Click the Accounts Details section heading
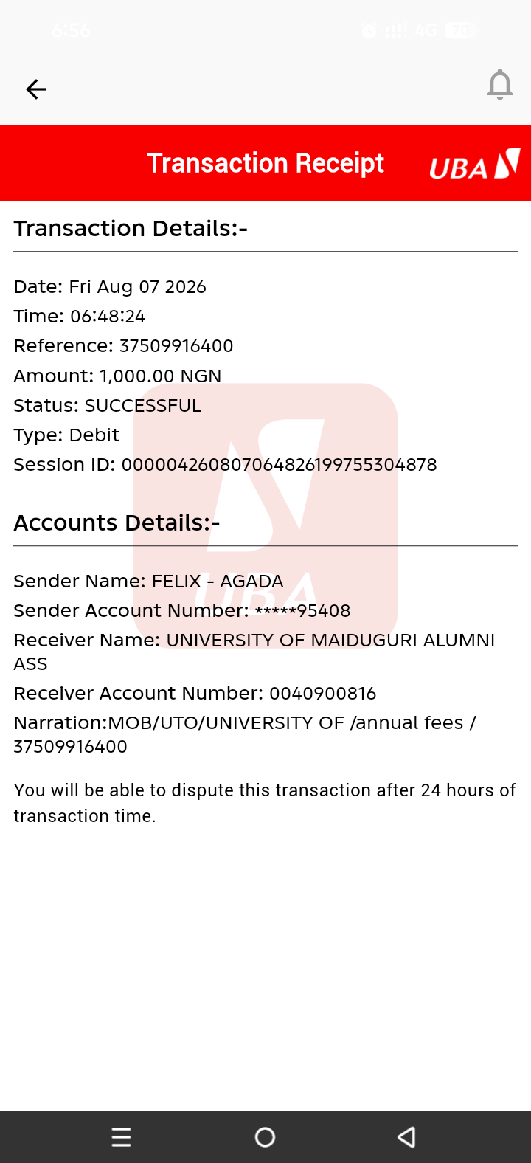531x1163 pixels. click(x=117, y=523)
